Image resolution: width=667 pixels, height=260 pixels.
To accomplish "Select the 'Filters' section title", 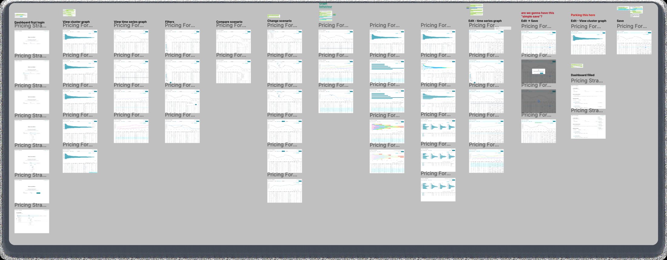I will pyautogui.click(x=169, y=22).
